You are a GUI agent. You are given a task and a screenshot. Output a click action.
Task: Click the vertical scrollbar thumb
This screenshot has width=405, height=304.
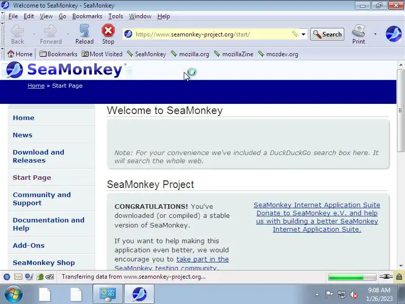[400, 110]
